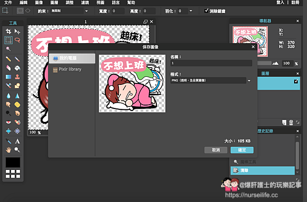Click the register link at top right
This screenshot has height=202, width=307.
coord(295,2)
